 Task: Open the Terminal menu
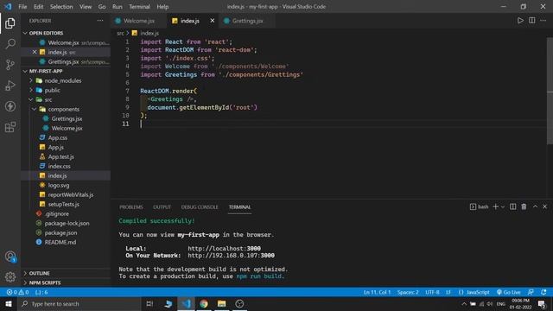pos(139,7)
